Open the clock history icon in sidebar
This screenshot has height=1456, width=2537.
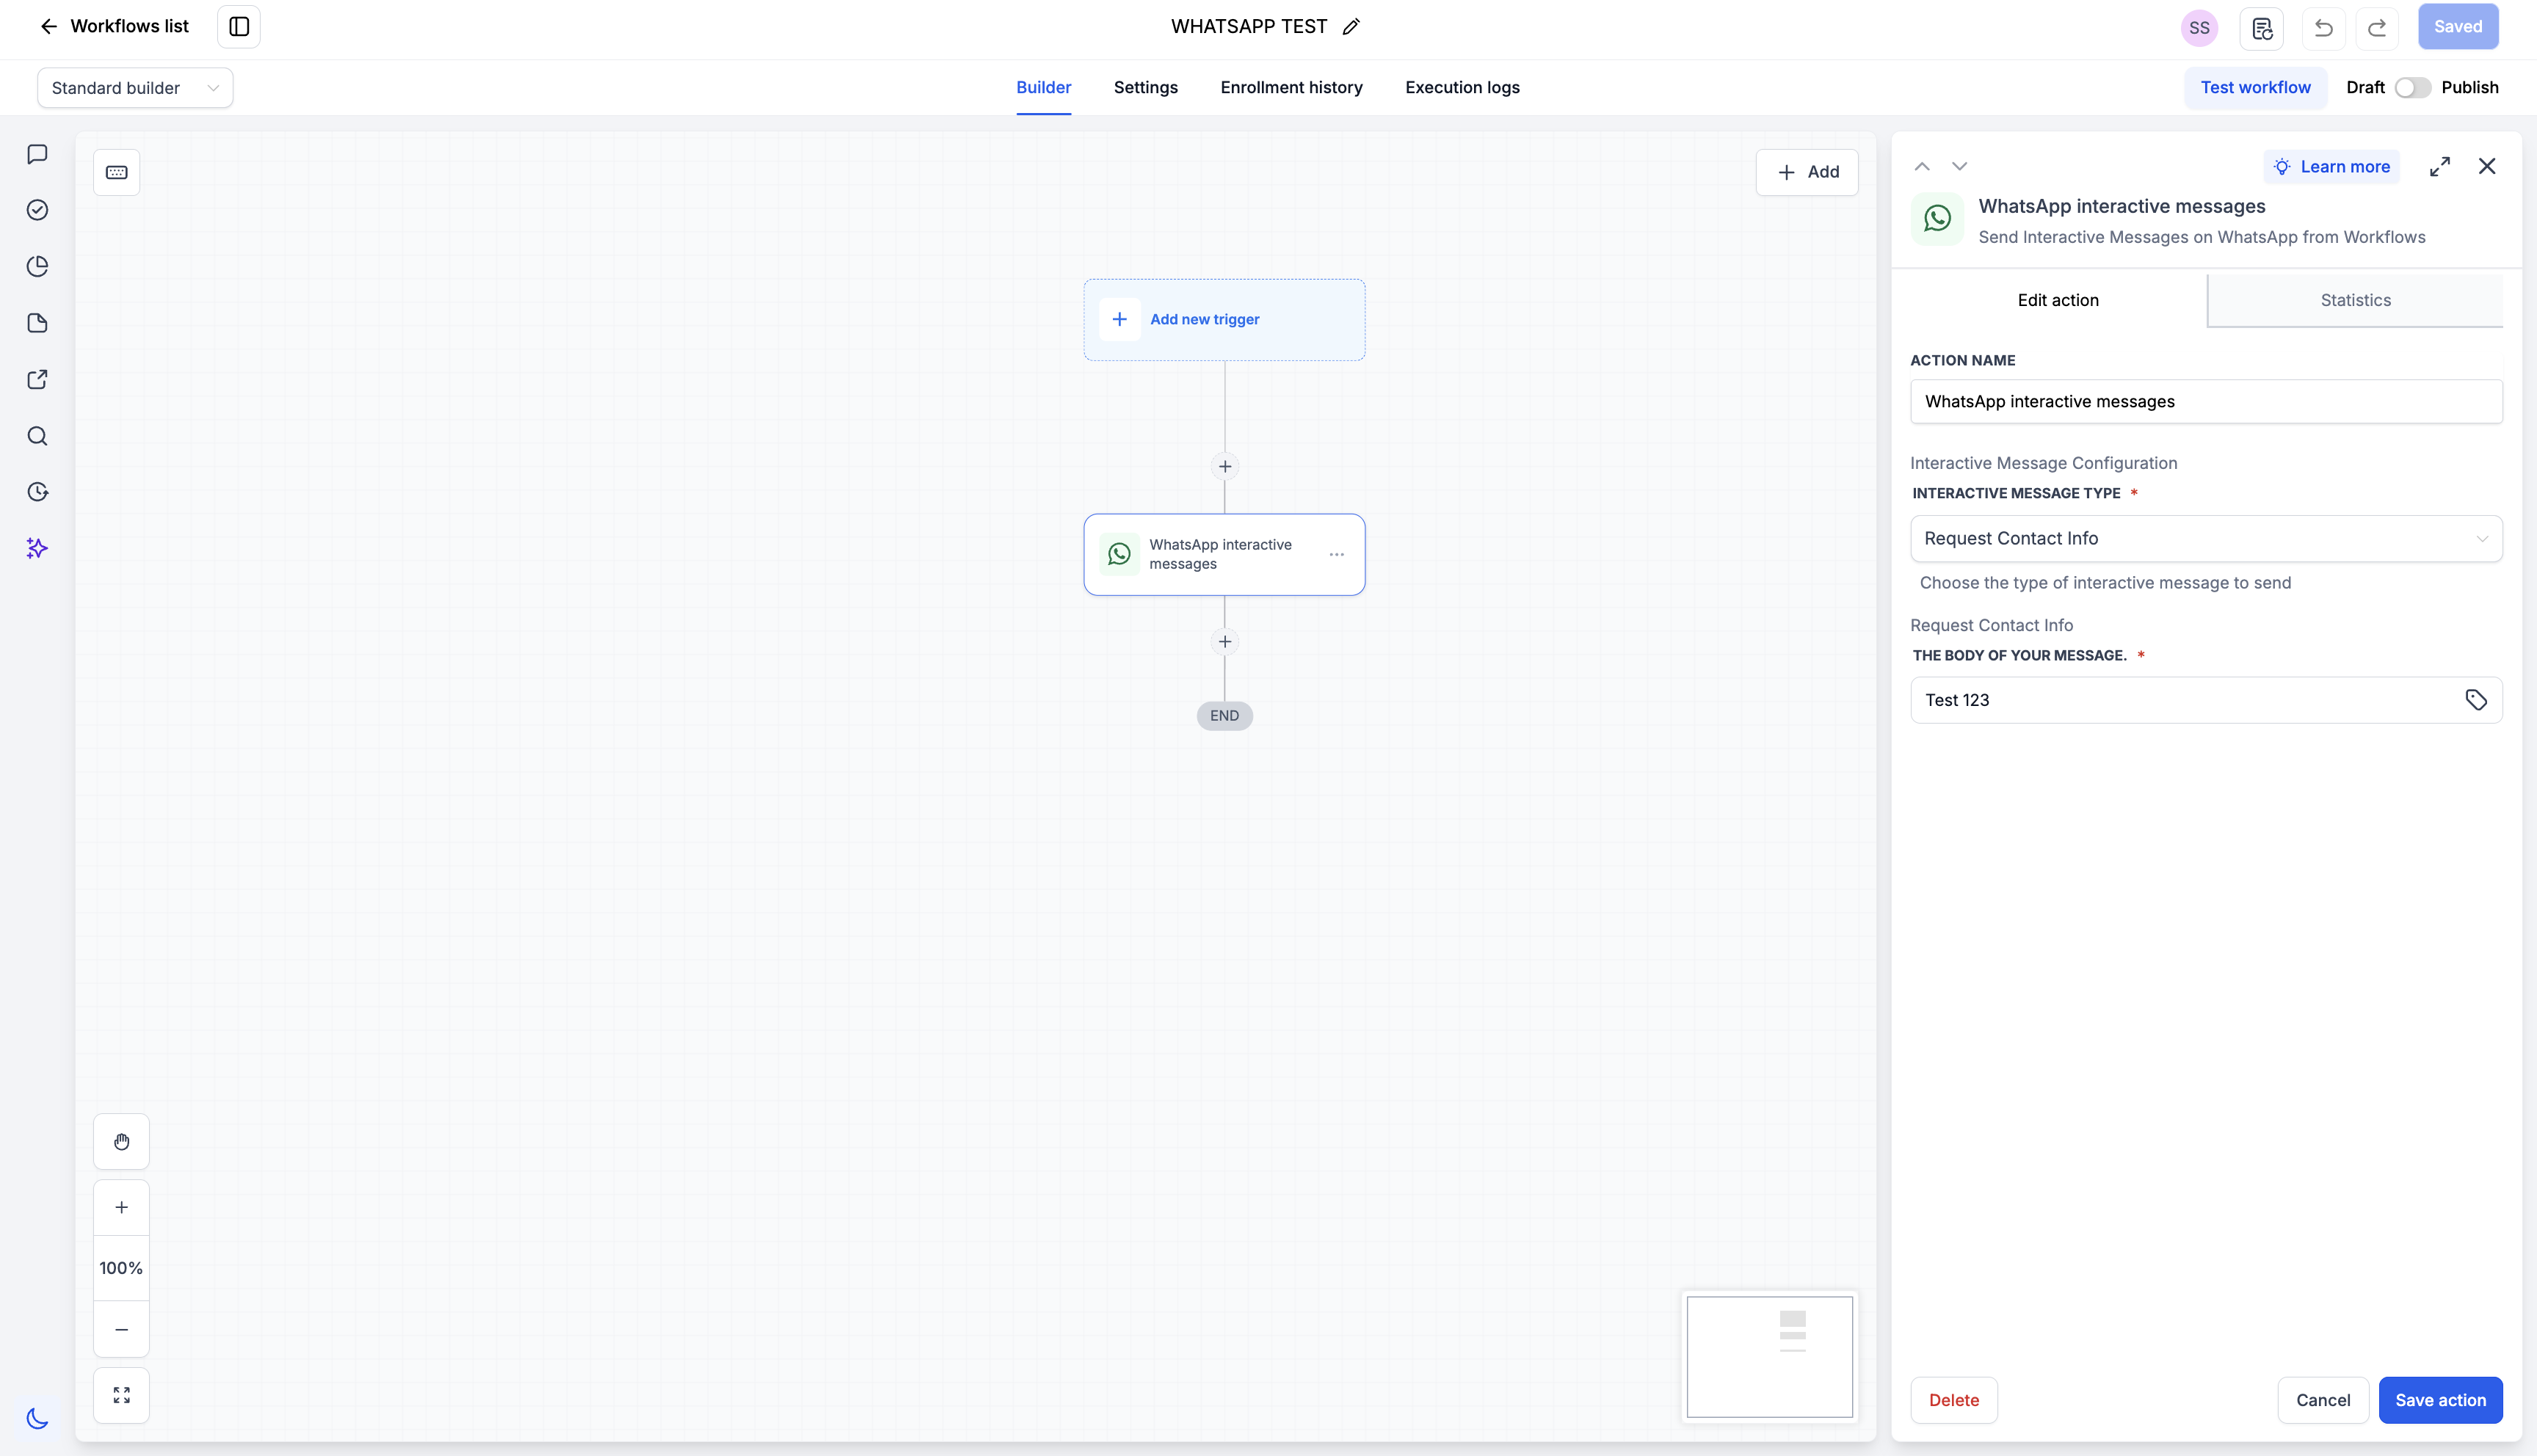(x=37, y=492)
